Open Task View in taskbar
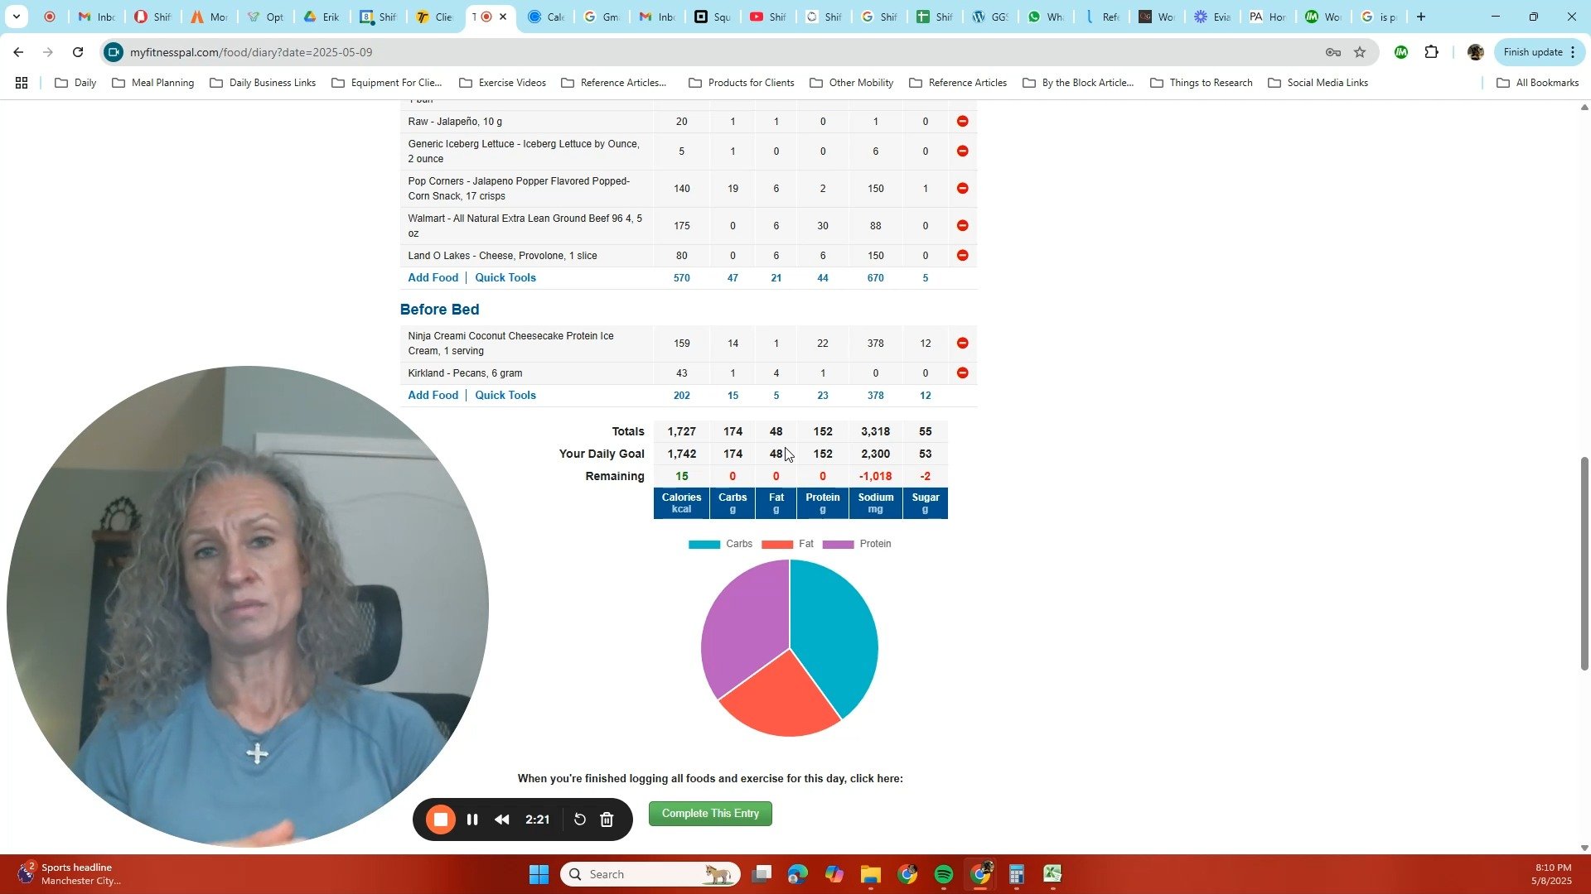This screenshot has width=1591, height=894. tap(762, 874)
